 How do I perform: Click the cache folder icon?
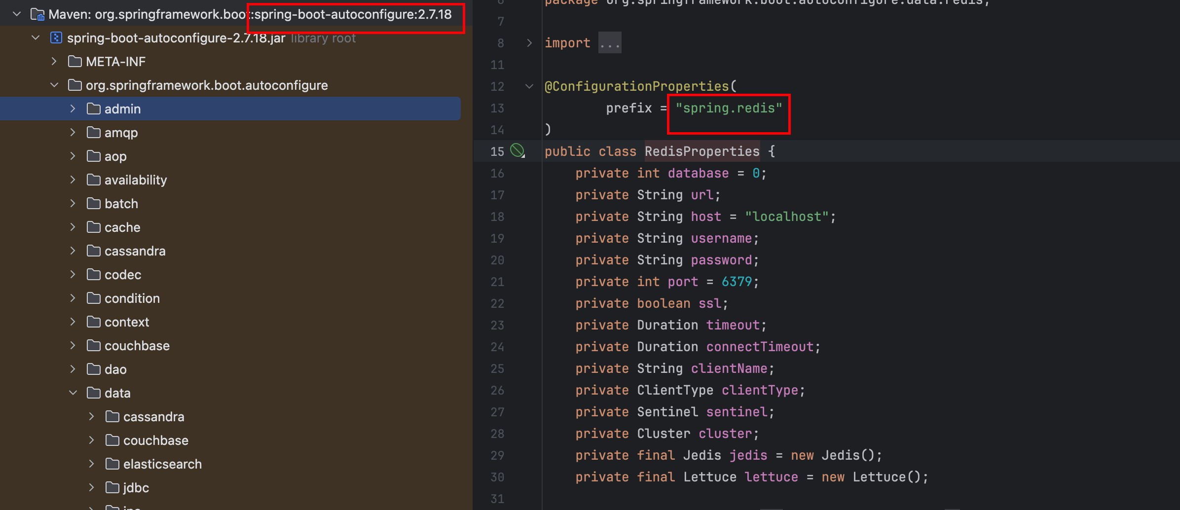94,227
